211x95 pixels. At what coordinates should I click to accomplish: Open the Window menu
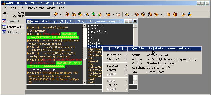click(51, 8)
